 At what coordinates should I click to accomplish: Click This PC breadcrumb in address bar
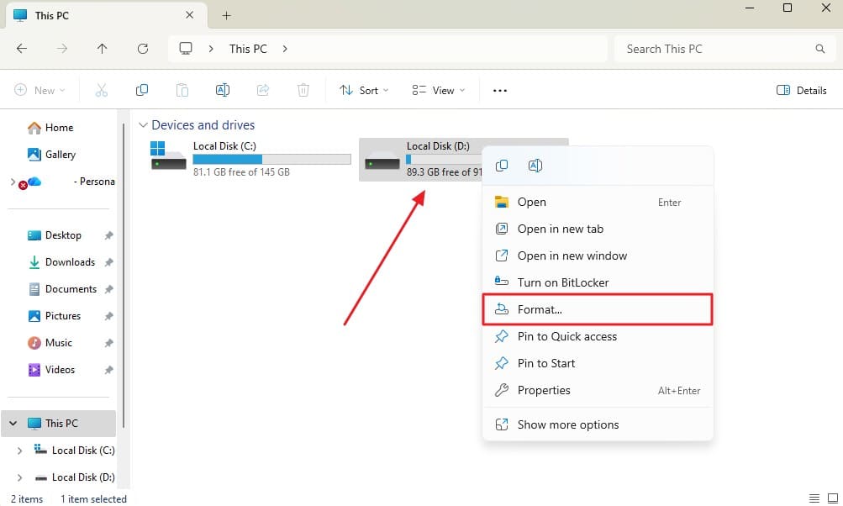pos(248,49)
